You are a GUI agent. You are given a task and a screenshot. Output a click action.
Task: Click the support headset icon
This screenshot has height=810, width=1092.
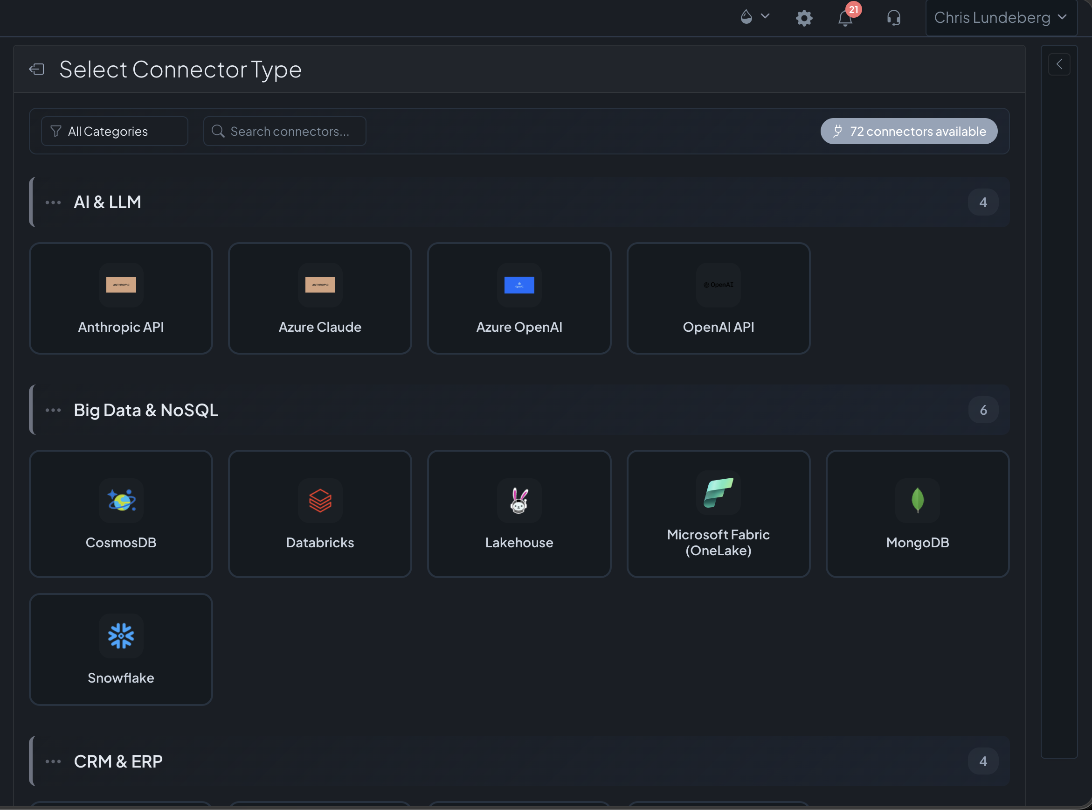(893, 18)
